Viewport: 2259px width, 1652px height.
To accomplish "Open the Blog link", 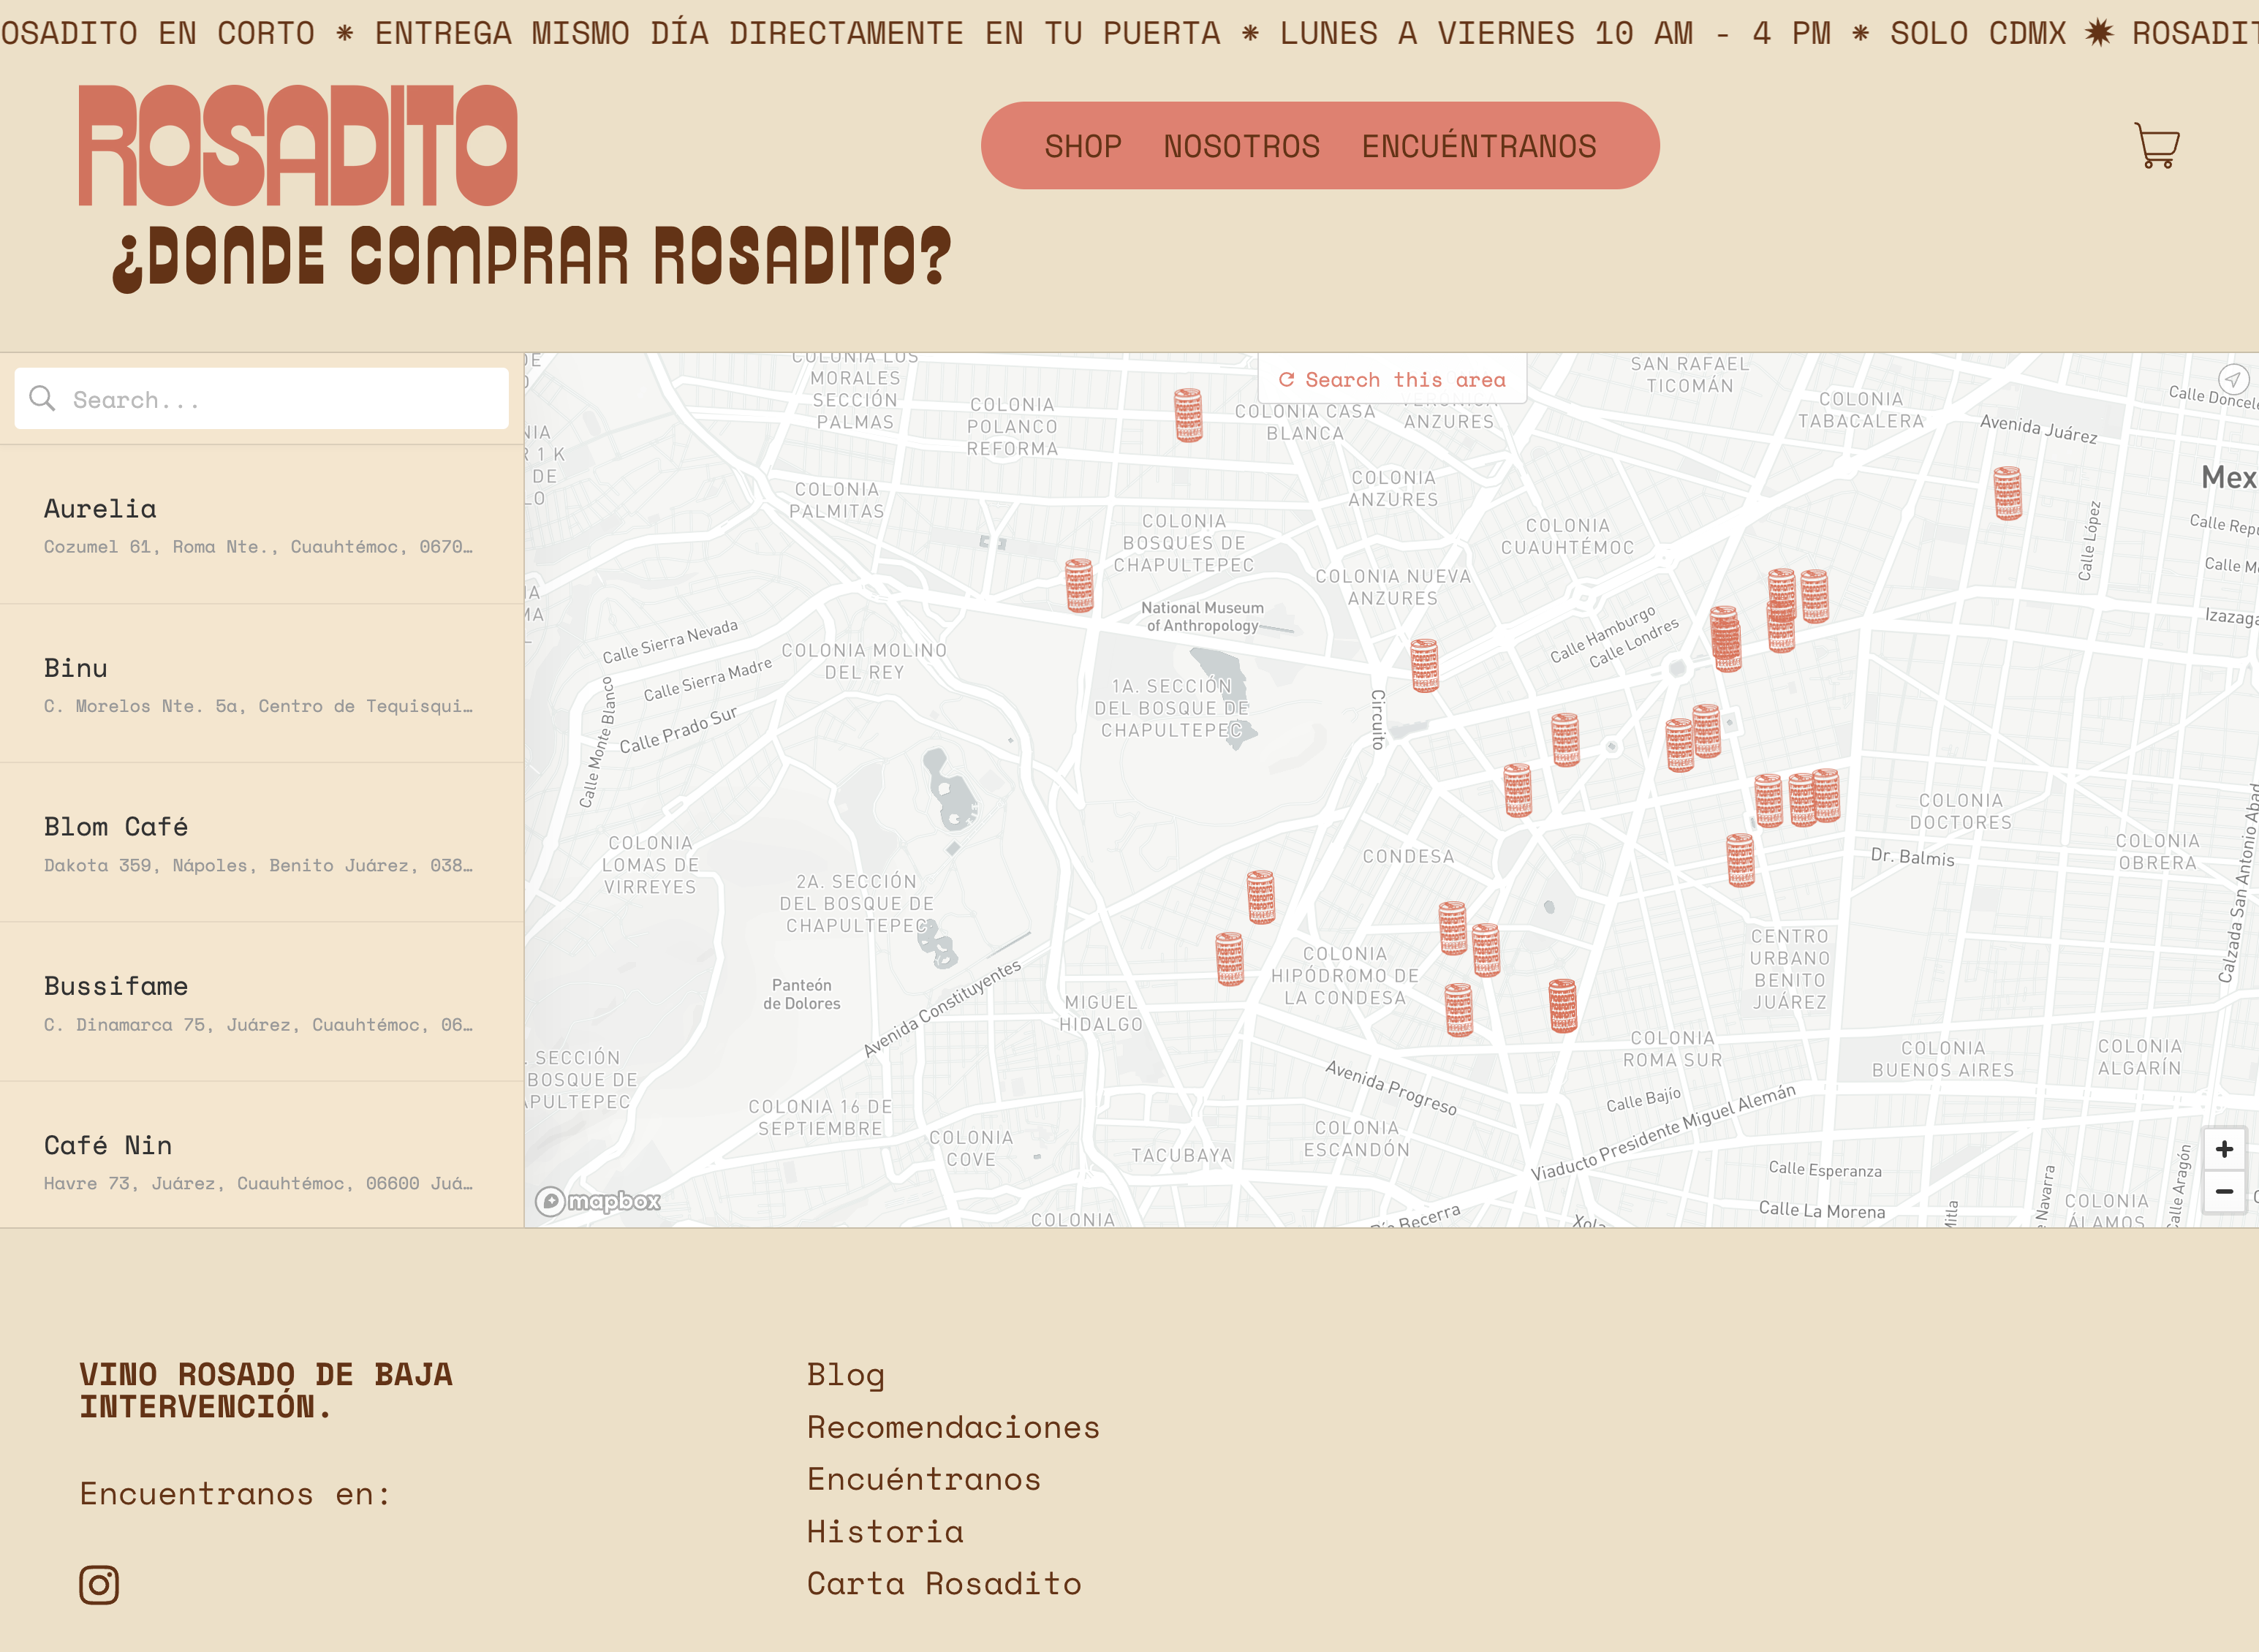I will point(845,1374).
